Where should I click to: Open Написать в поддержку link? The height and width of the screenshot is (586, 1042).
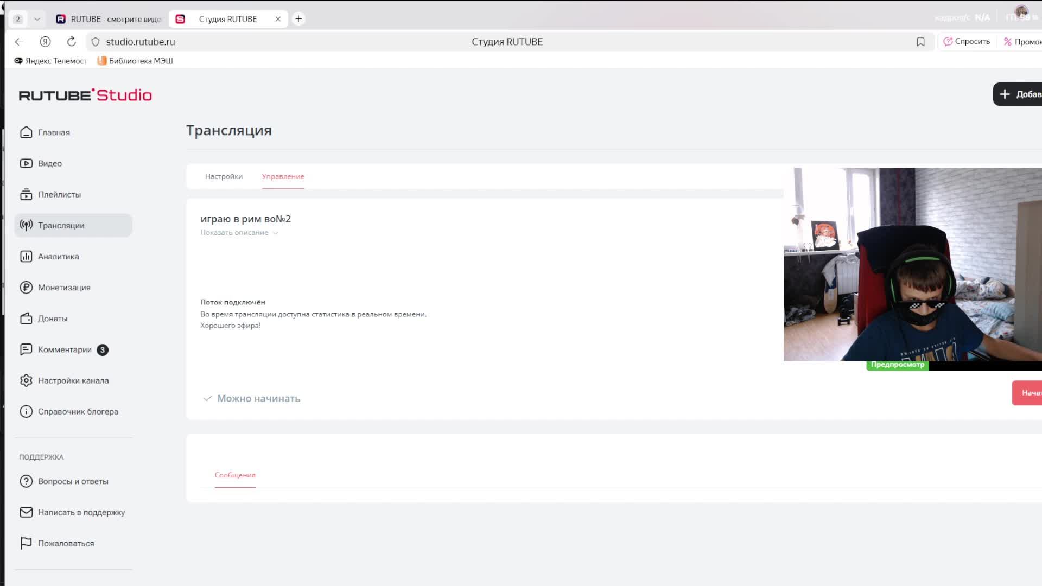(x=81, y=512)
